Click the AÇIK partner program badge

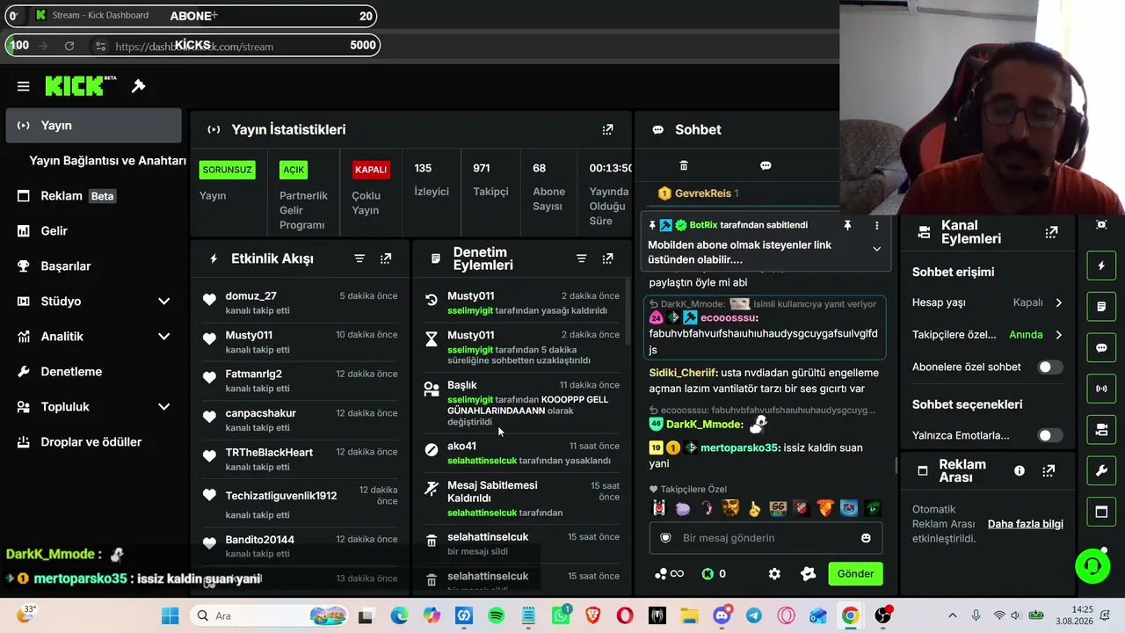(x=294, y=170)
